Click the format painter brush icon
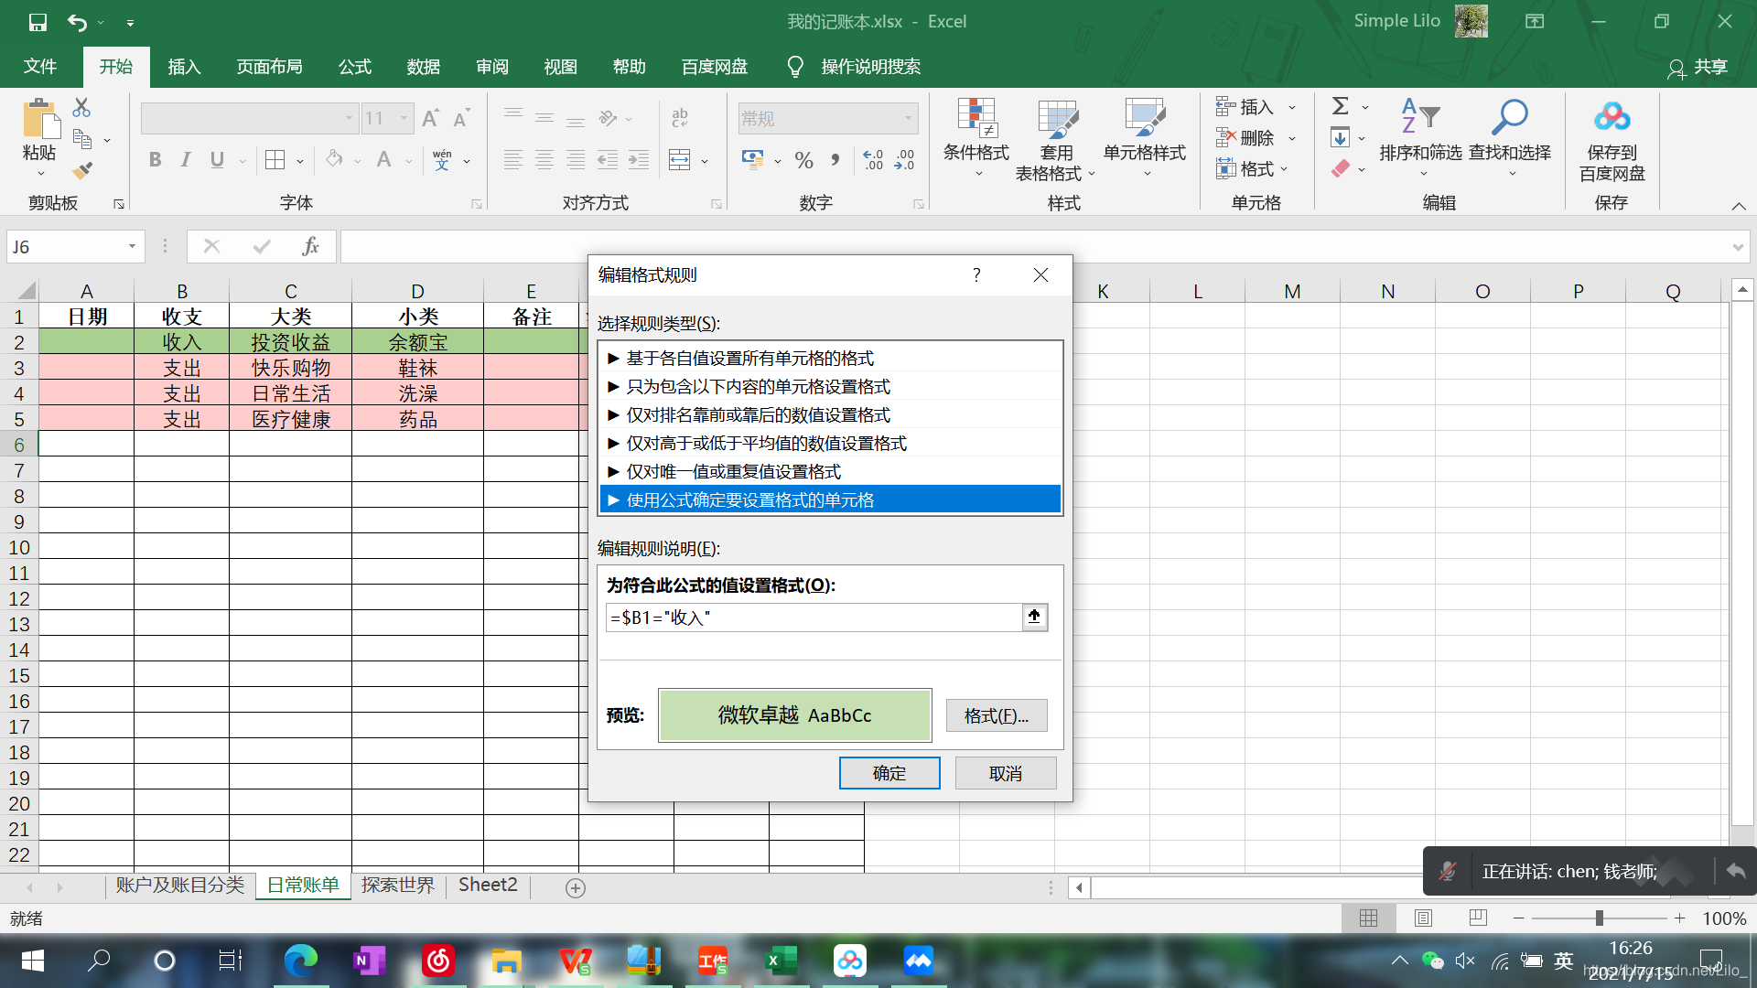 [82, 170]
